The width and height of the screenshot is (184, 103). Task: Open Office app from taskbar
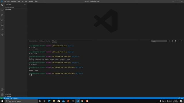[x=68, y=101]
